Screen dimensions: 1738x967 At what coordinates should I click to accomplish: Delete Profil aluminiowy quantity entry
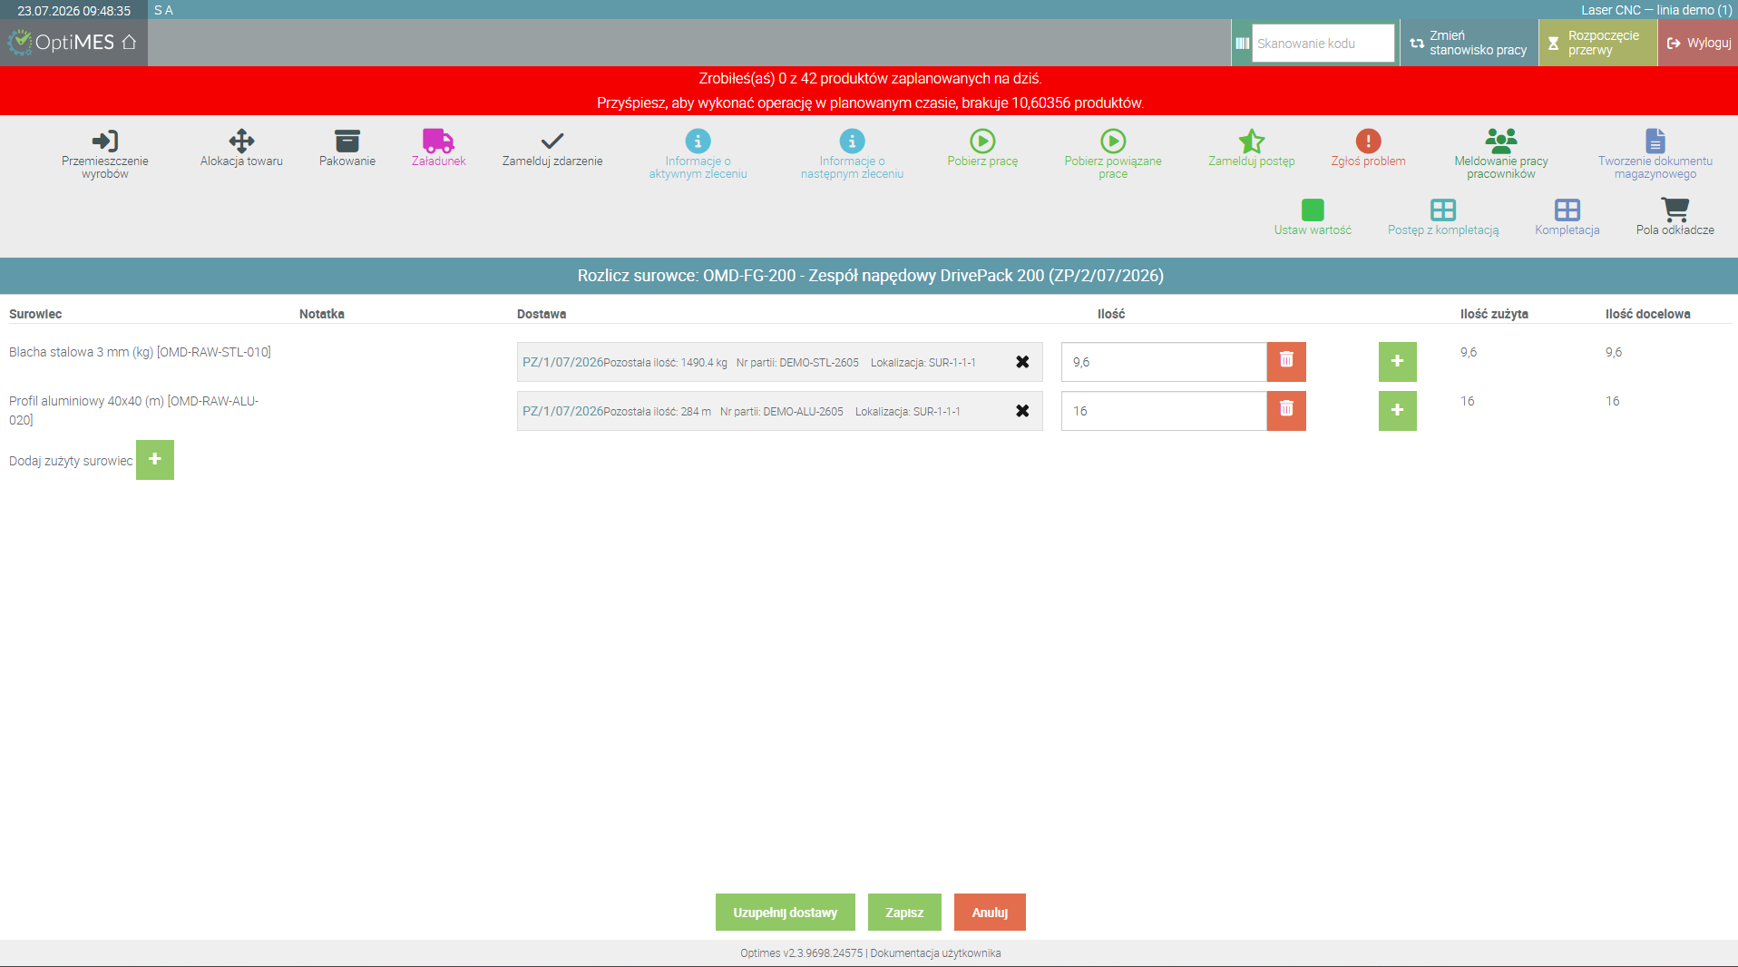pos(1286,411)
